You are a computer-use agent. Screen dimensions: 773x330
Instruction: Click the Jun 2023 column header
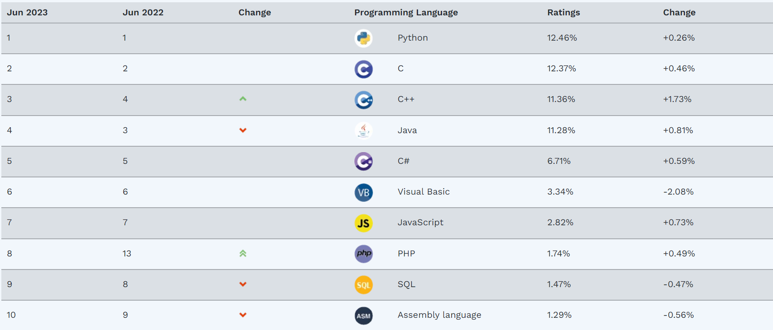click(27, 13)
